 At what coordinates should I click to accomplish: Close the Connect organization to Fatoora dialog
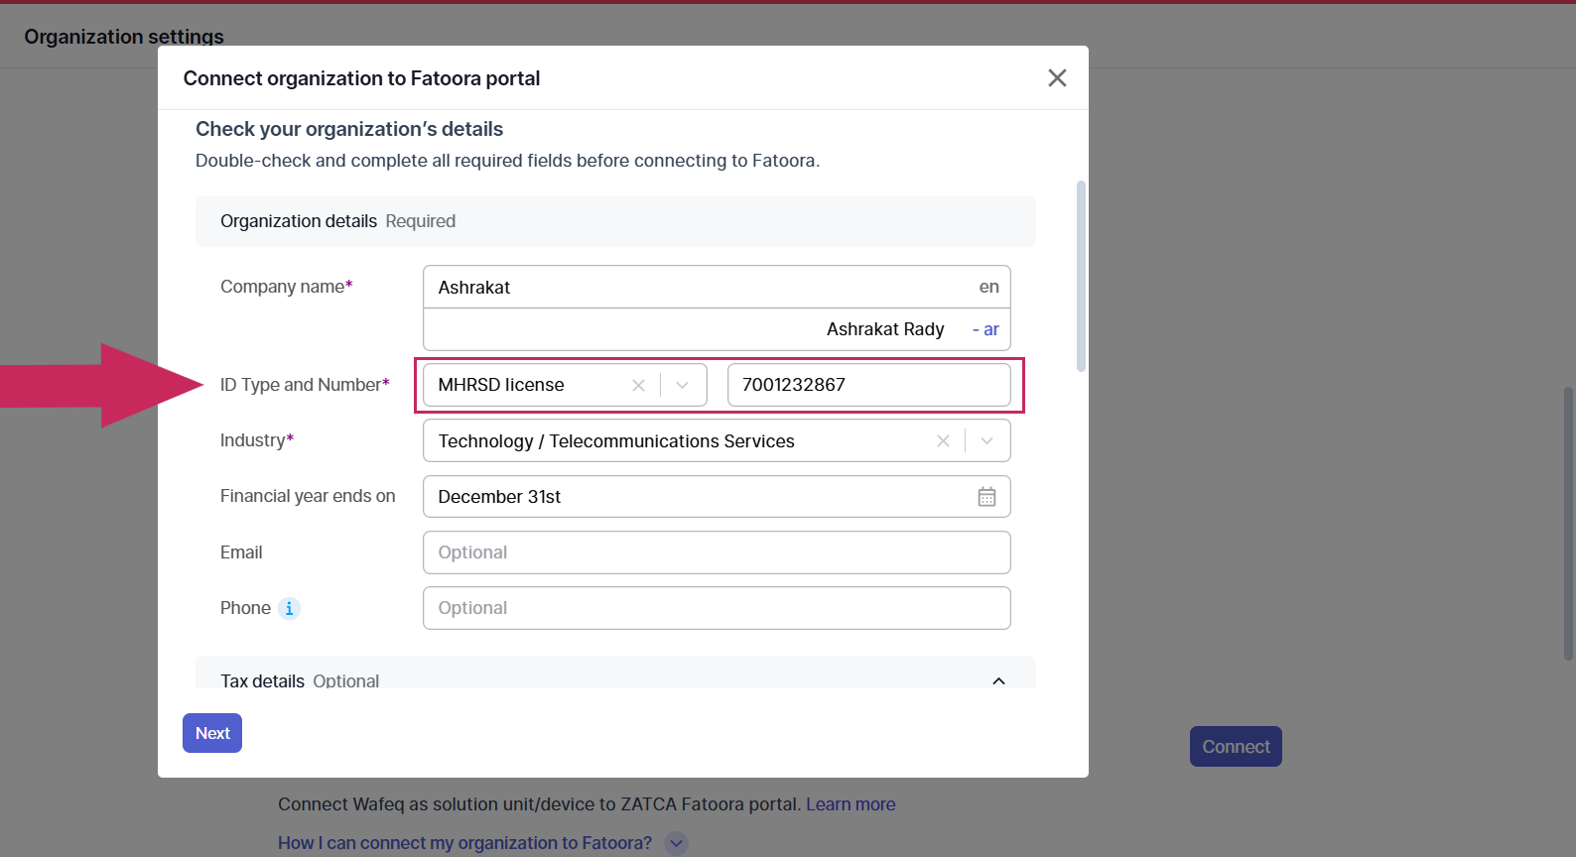coord(1057,78)
